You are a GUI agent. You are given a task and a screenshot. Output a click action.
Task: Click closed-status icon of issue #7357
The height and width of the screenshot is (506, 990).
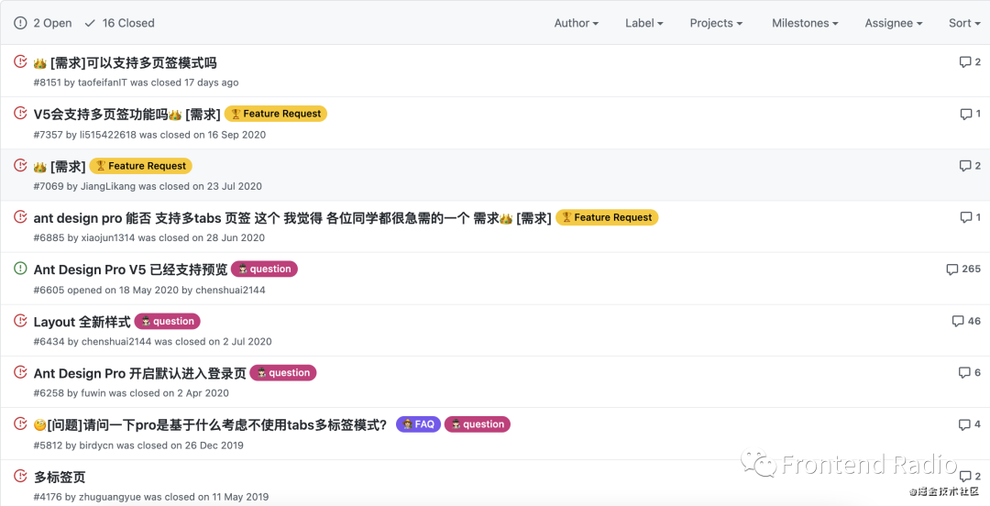click(20, 113)
